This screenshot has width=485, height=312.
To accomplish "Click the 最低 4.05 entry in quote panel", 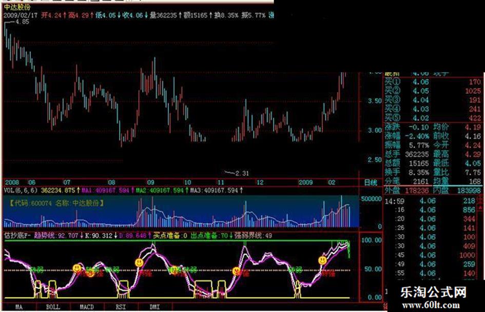I will [457, 163].
